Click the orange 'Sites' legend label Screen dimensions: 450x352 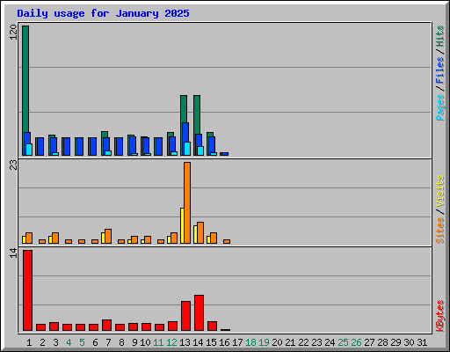(439, 231)
